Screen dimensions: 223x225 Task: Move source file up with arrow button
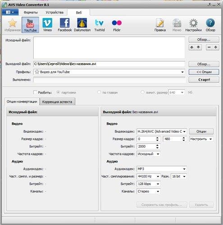(x=192, y=47)
